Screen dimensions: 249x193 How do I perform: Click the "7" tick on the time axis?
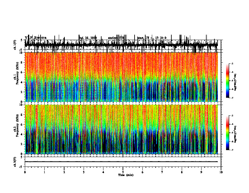tap(162, 172)
